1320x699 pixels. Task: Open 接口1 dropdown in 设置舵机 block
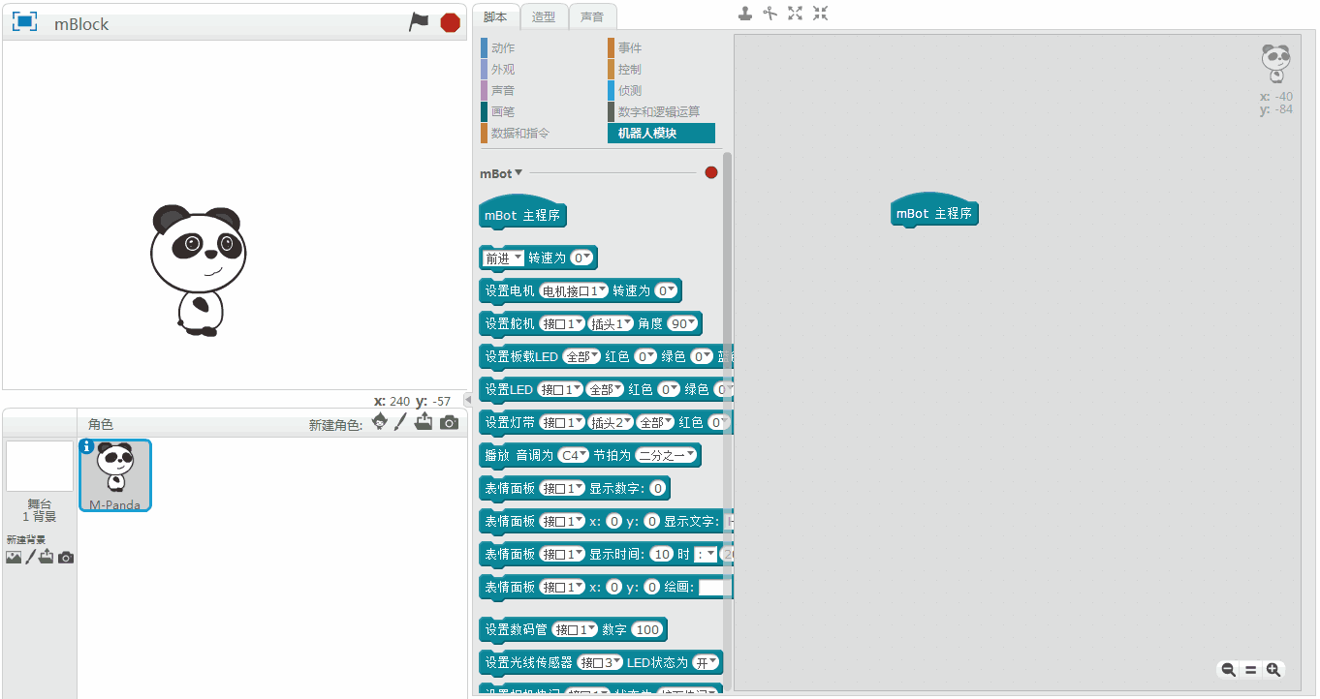562,323
